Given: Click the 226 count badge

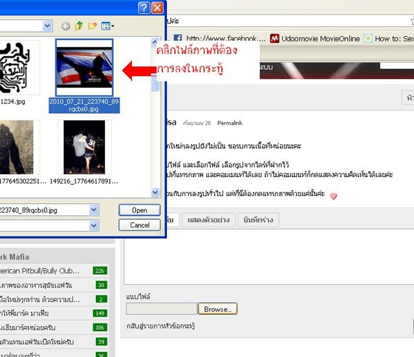Looking at the screenshot, I should click(x=100, y=270).
